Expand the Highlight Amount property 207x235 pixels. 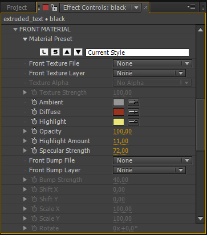[x=25, y=141]
